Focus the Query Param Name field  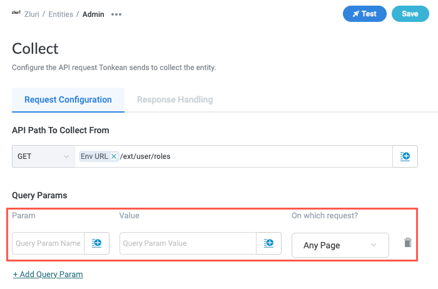[49, 243]
